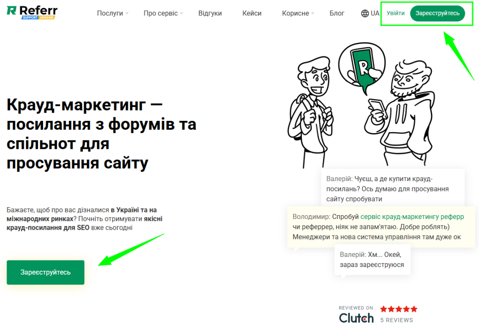
Task: Click the 5 REVIEWS text
Action: 397,320
